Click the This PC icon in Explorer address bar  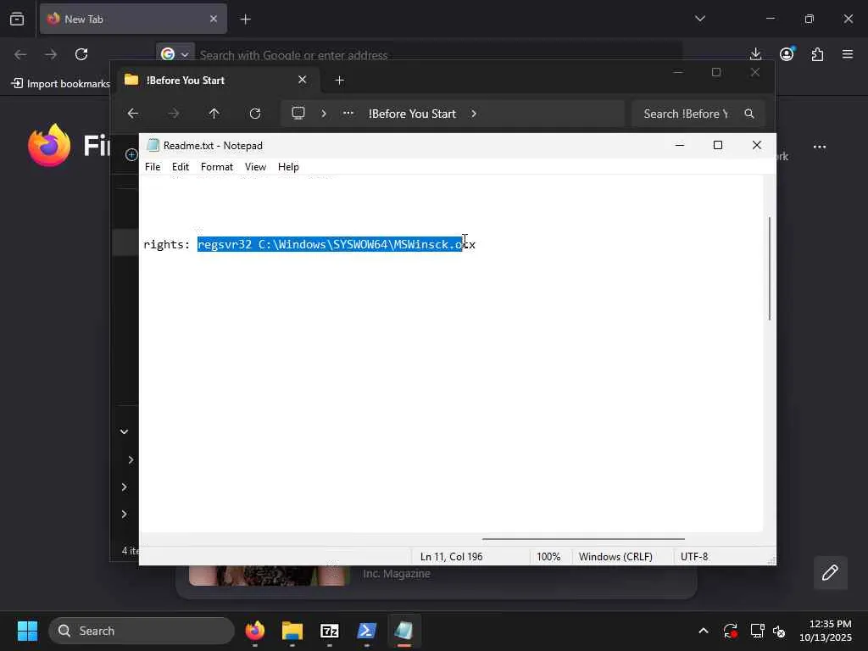coord(298,114)
